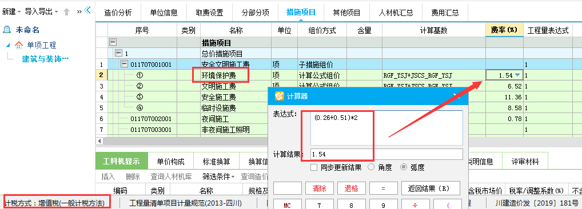Select the 角度 radio button
The width and height of the screenshot is (582, 209).
tap(371, 167)
